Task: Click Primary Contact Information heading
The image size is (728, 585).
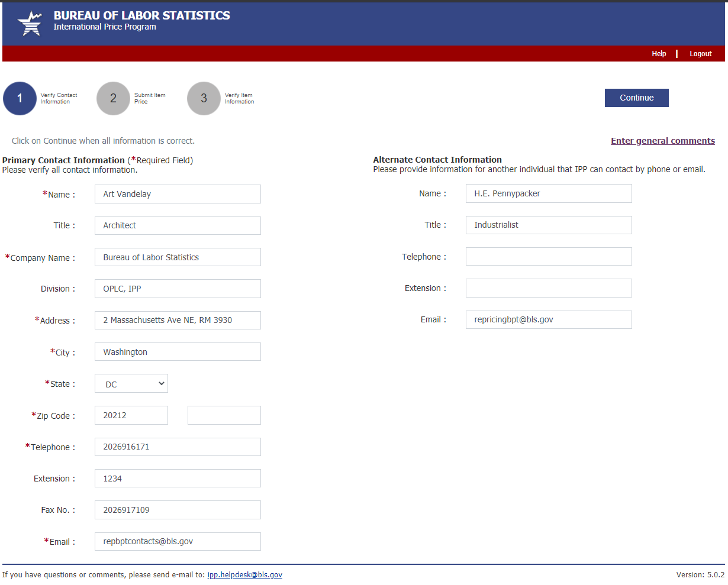Action: point(63,160)
